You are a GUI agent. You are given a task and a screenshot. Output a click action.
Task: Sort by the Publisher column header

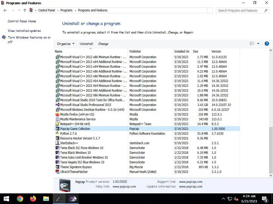coord(150,51)
